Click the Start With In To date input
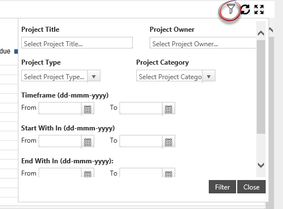Viewport: 283px width, 209px height. (141, 141)
